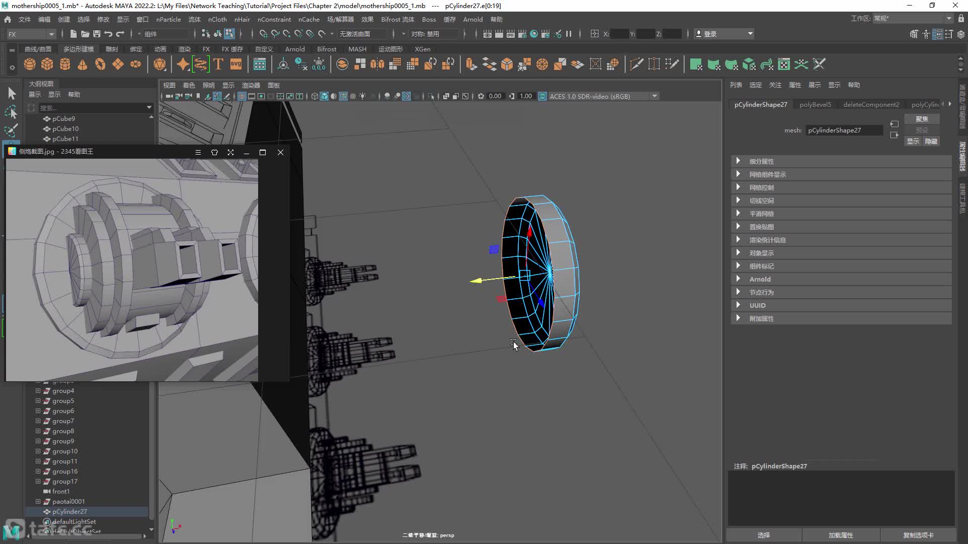This screenshot has width=968, height=544.
Task: Click the redo arrow icon
Action: 120,34
